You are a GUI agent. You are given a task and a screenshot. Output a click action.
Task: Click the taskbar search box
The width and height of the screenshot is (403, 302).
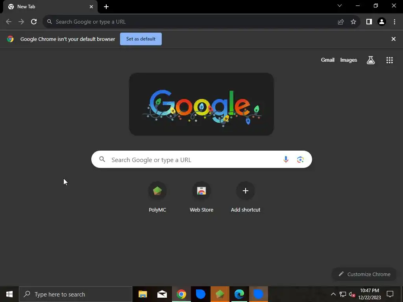[x=76, y=294]
